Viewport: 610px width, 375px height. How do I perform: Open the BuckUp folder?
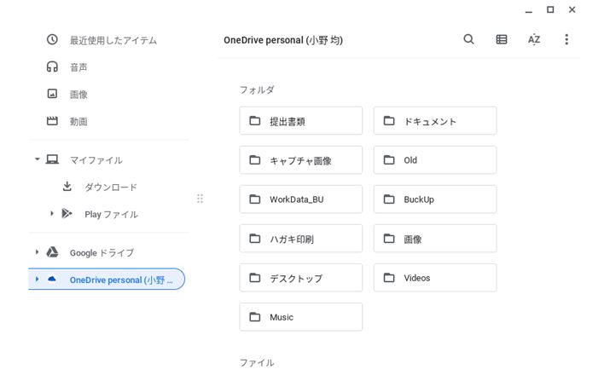434,199
